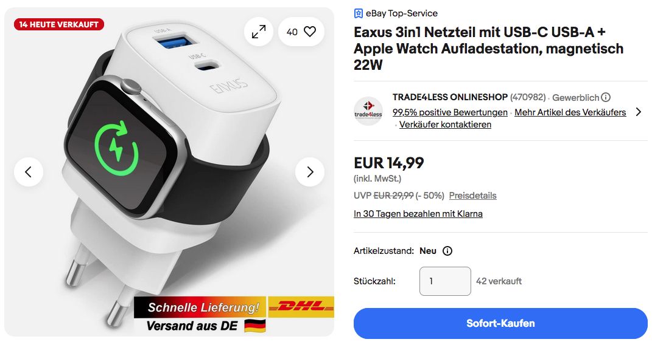This screenshot has width=652, height=342.
Task: Click Verkäufer kontaktieren link
Action: (445, 125)
